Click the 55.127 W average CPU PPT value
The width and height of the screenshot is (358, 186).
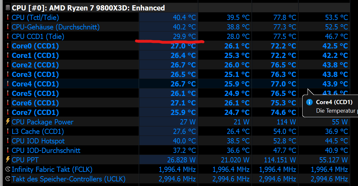tap(333, 160)
